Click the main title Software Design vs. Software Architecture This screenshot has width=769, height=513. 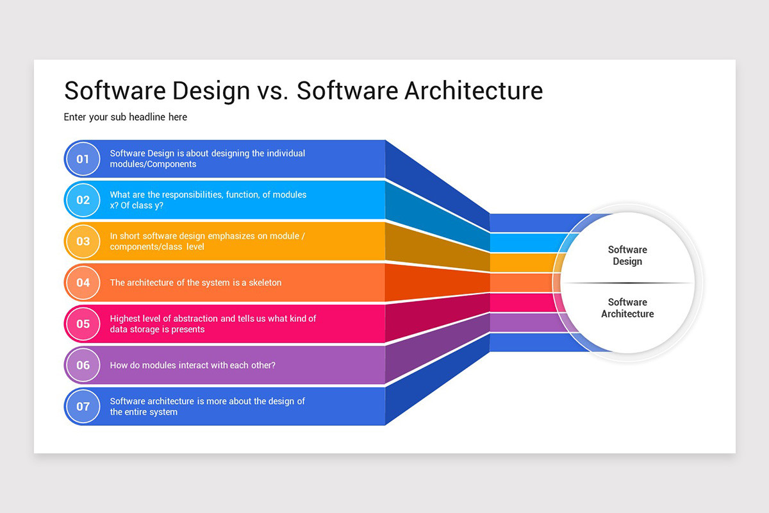point(303,90)
